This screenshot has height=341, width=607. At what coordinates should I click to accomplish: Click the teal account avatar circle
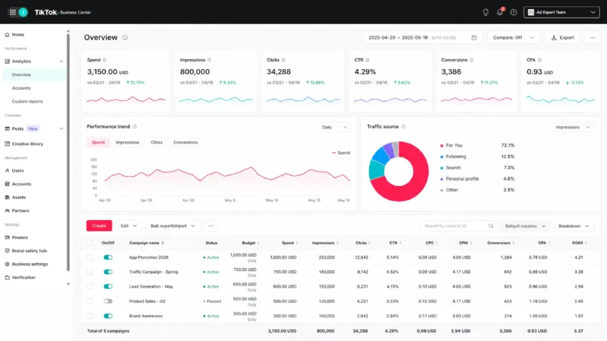23,12
